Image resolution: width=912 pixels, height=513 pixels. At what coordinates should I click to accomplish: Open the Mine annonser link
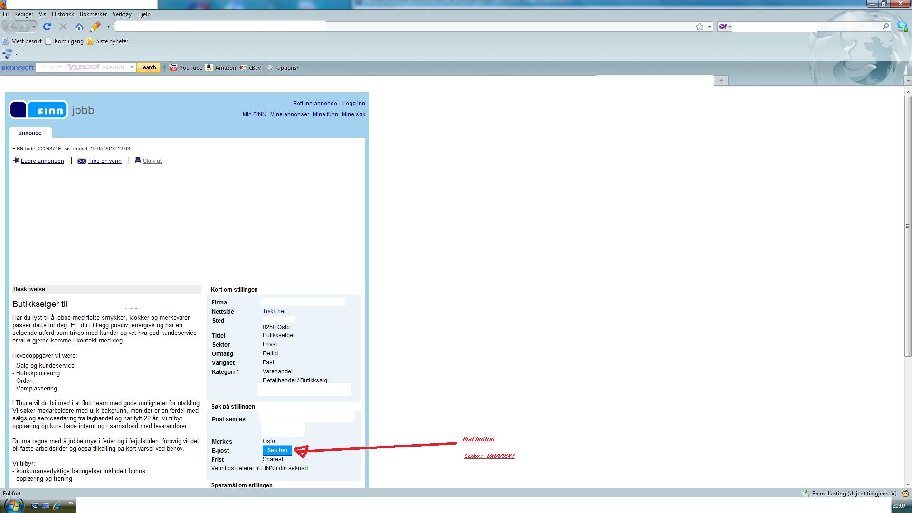(290, 114)
